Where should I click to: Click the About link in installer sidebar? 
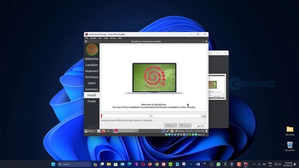pyautogui.click(x=92, y=126)
